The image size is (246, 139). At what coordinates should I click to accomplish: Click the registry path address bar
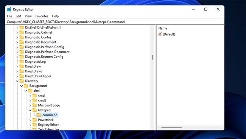115,22
